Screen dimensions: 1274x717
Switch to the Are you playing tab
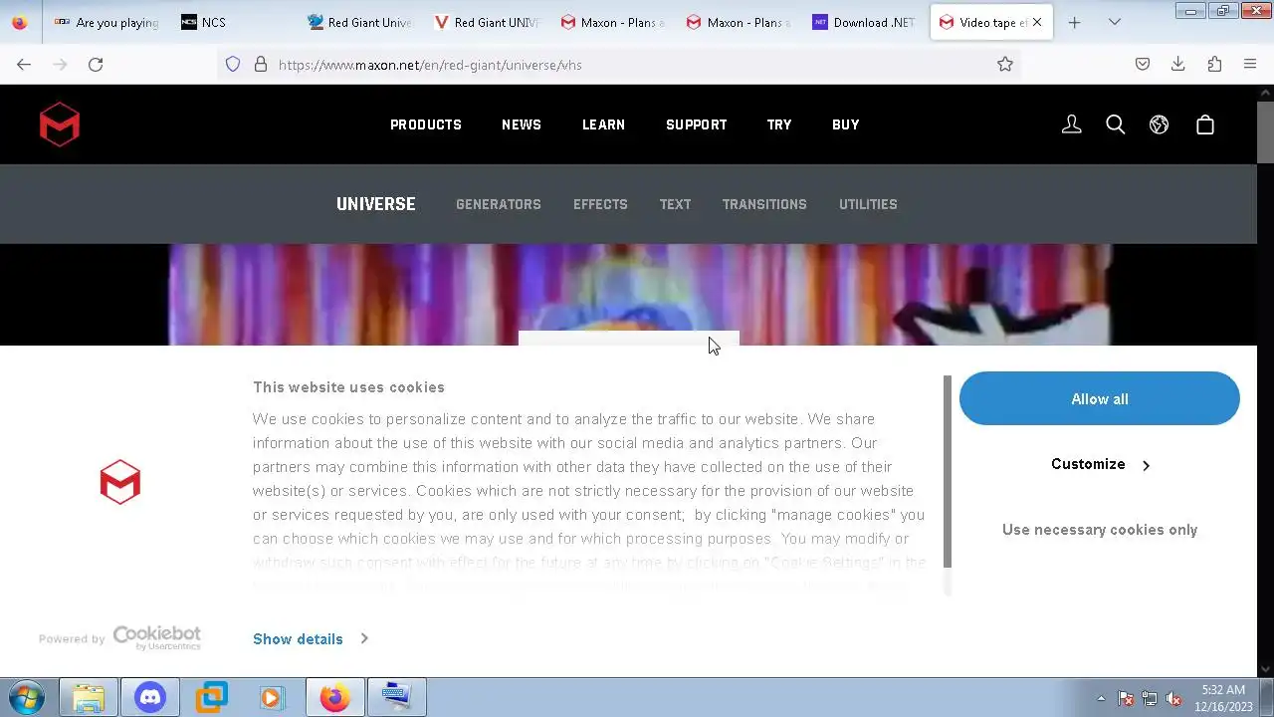click(107, 22)
